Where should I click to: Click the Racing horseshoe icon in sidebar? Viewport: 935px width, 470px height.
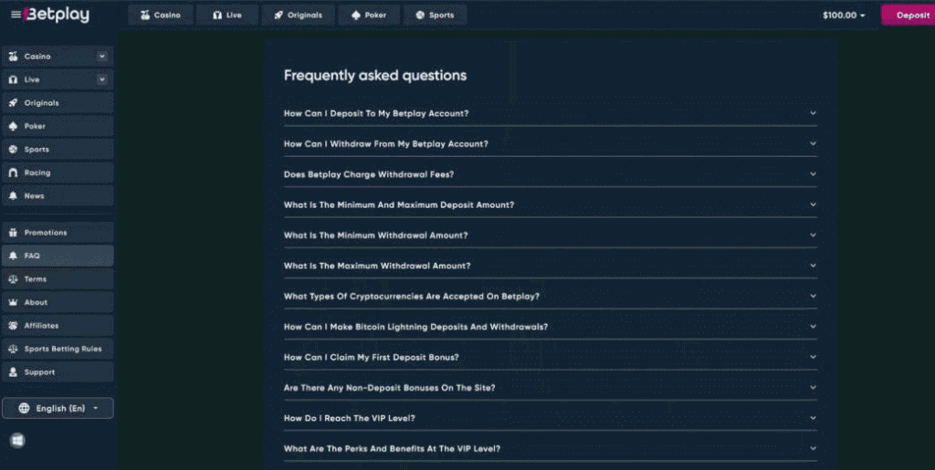coord(13,172)
